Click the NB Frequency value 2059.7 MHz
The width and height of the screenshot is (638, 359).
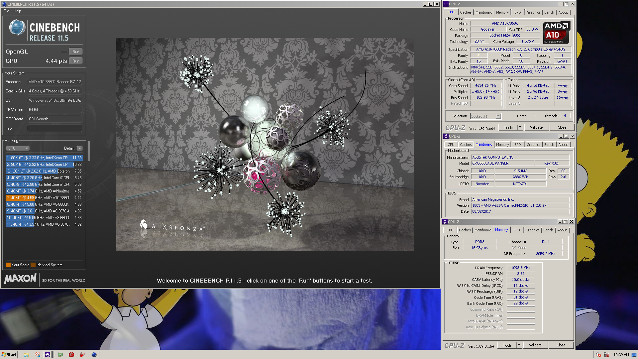click(545, 254)
